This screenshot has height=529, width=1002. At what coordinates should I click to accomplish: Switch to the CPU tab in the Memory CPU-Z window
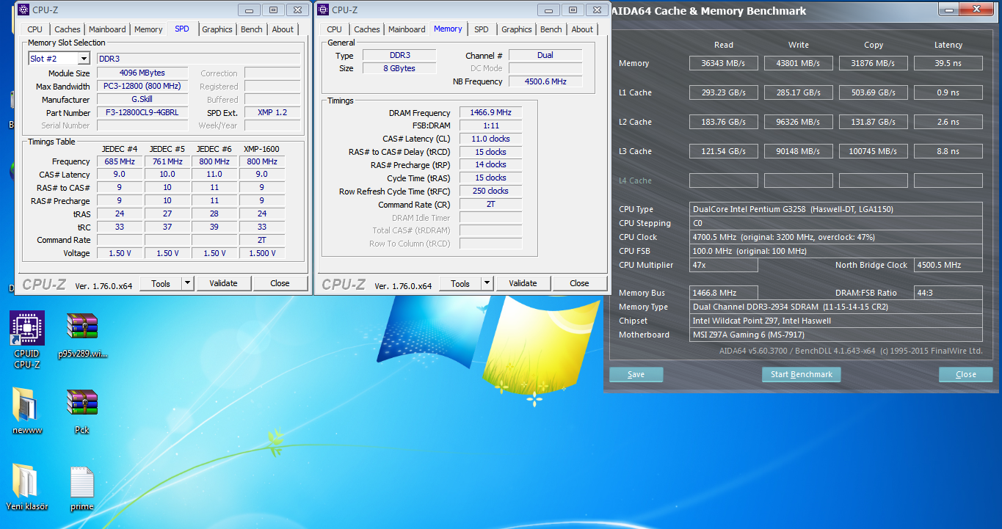[335, 29]
